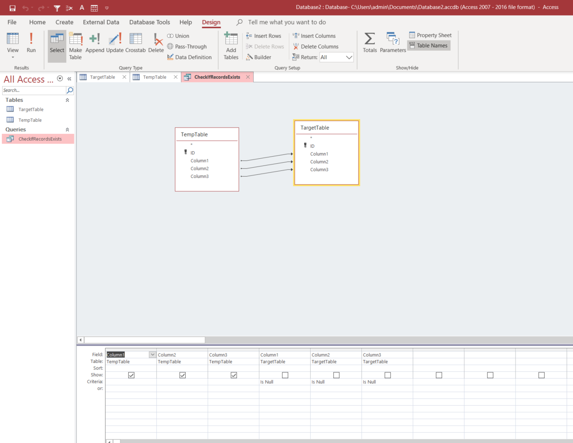Open the Property Sheet
Viewport: 573px width, 443px height.
(430, 35)
